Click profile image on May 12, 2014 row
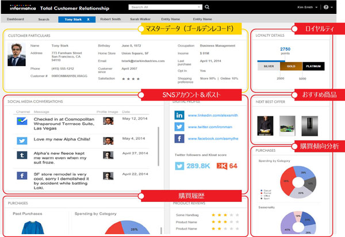The width and height of the screenshot is (345, 237). click(108, 121)
